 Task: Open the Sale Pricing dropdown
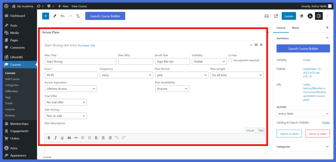pyautogui.click(x=66, y=116)
